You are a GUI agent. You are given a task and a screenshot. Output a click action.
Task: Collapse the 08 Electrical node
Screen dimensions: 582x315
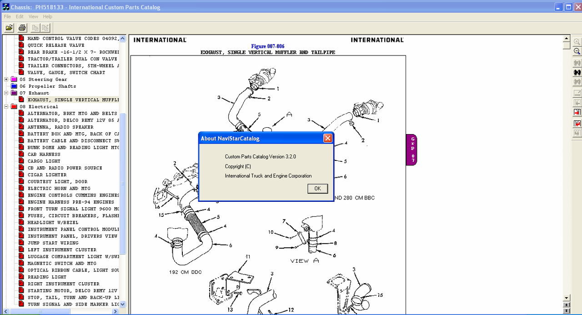(6, 106)
